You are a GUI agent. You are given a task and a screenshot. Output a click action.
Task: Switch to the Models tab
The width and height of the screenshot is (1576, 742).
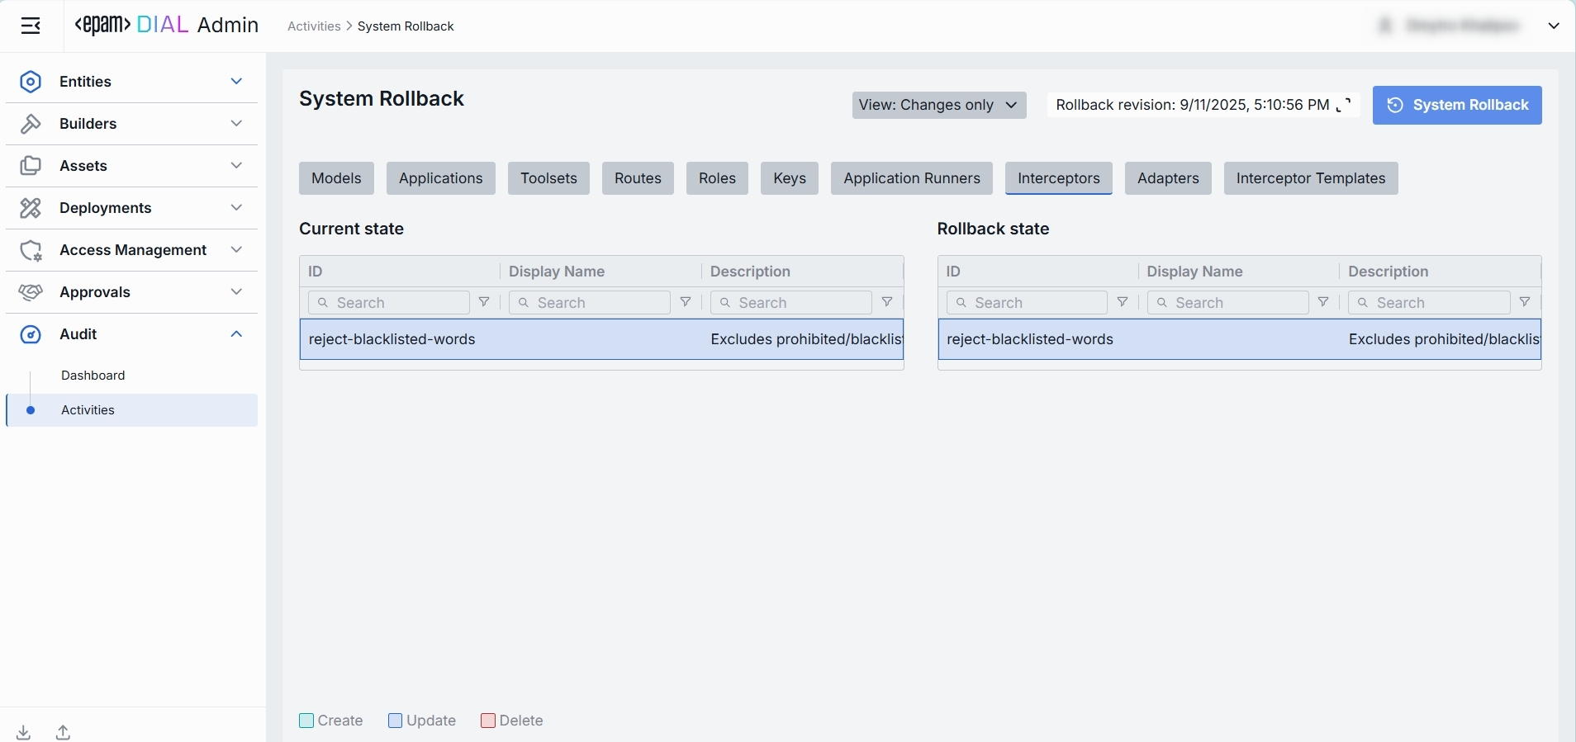336,178
